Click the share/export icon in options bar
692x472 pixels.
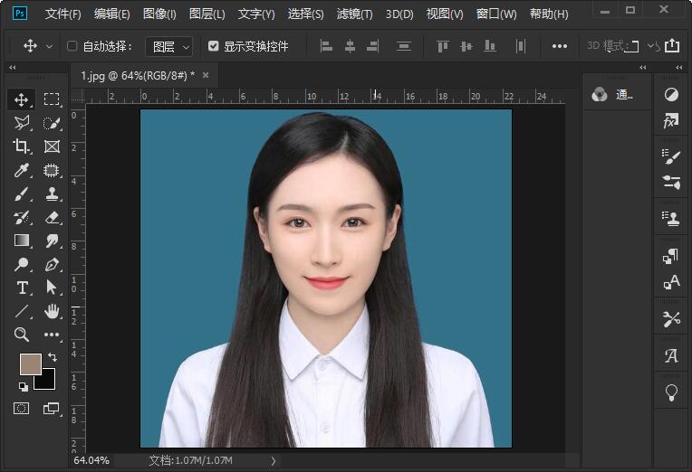672,45
